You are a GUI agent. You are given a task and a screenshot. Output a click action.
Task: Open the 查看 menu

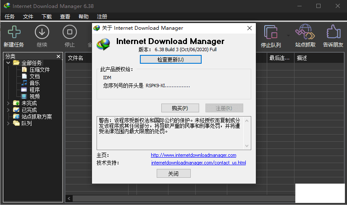pyautogui.click(x=65, y=17)
